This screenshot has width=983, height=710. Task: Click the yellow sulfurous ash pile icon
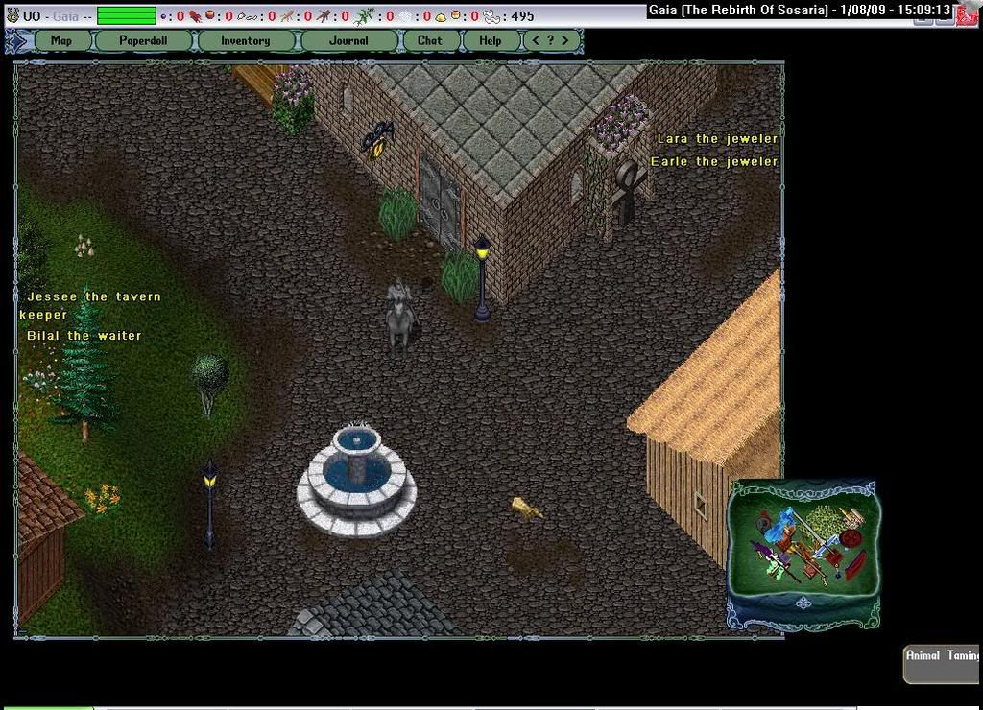441,17
